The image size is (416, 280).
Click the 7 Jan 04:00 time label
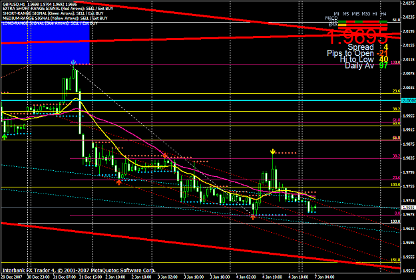click(324, 277)
